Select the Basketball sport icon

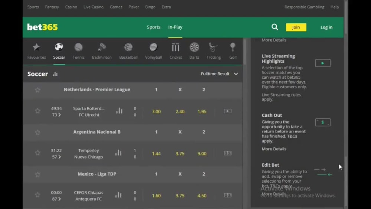(x=128, y=47)
